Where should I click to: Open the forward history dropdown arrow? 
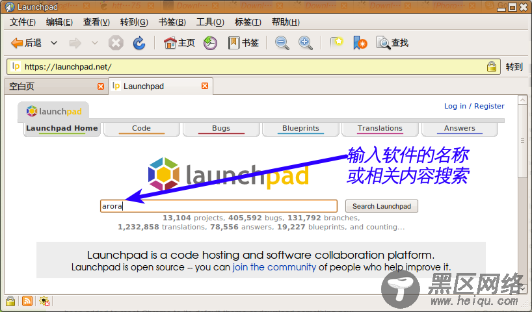coord(95,43)
